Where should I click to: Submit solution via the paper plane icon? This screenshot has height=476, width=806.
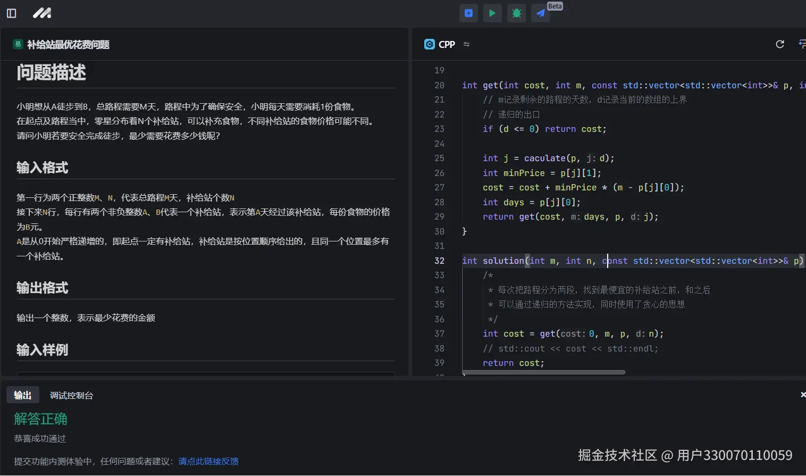pyautogui.click(x=540, y=13)
